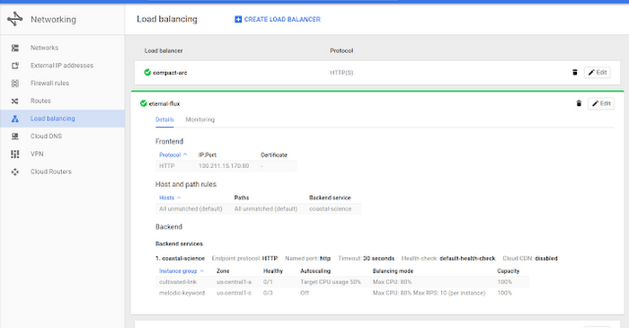Viewport: 629px width, 328px height.
Task: Sort backend table by Instance group
Action: click(182, 271)
